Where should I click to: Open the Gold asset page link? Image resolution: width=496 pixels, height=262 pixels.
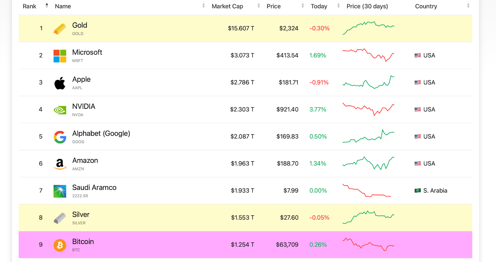[x=80, y=25]
